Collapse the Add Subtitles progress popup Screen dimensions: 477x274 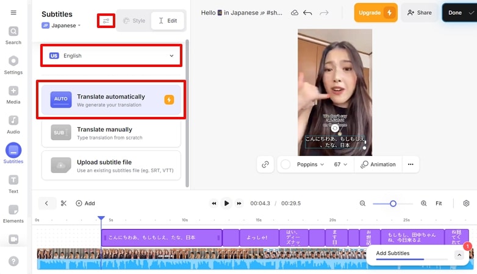tap(459, 255)
